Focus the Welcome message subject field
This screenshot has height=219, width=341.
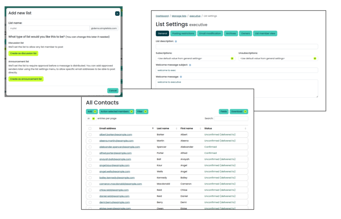237,70
